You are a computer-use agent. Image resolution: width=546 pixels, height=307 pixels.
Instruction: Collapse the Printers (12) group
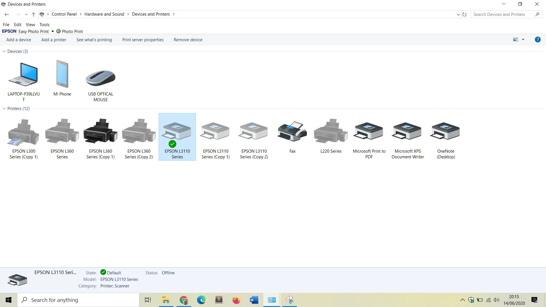click(x=4, y=109)
